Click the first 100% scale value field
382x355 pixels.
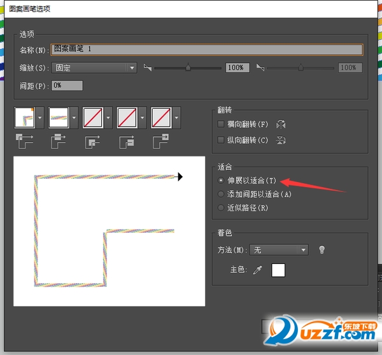click(x=237, y=67)
